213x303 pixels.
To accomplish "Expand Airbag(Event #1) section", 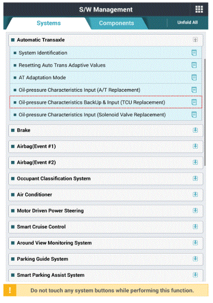I will point(195,146).
